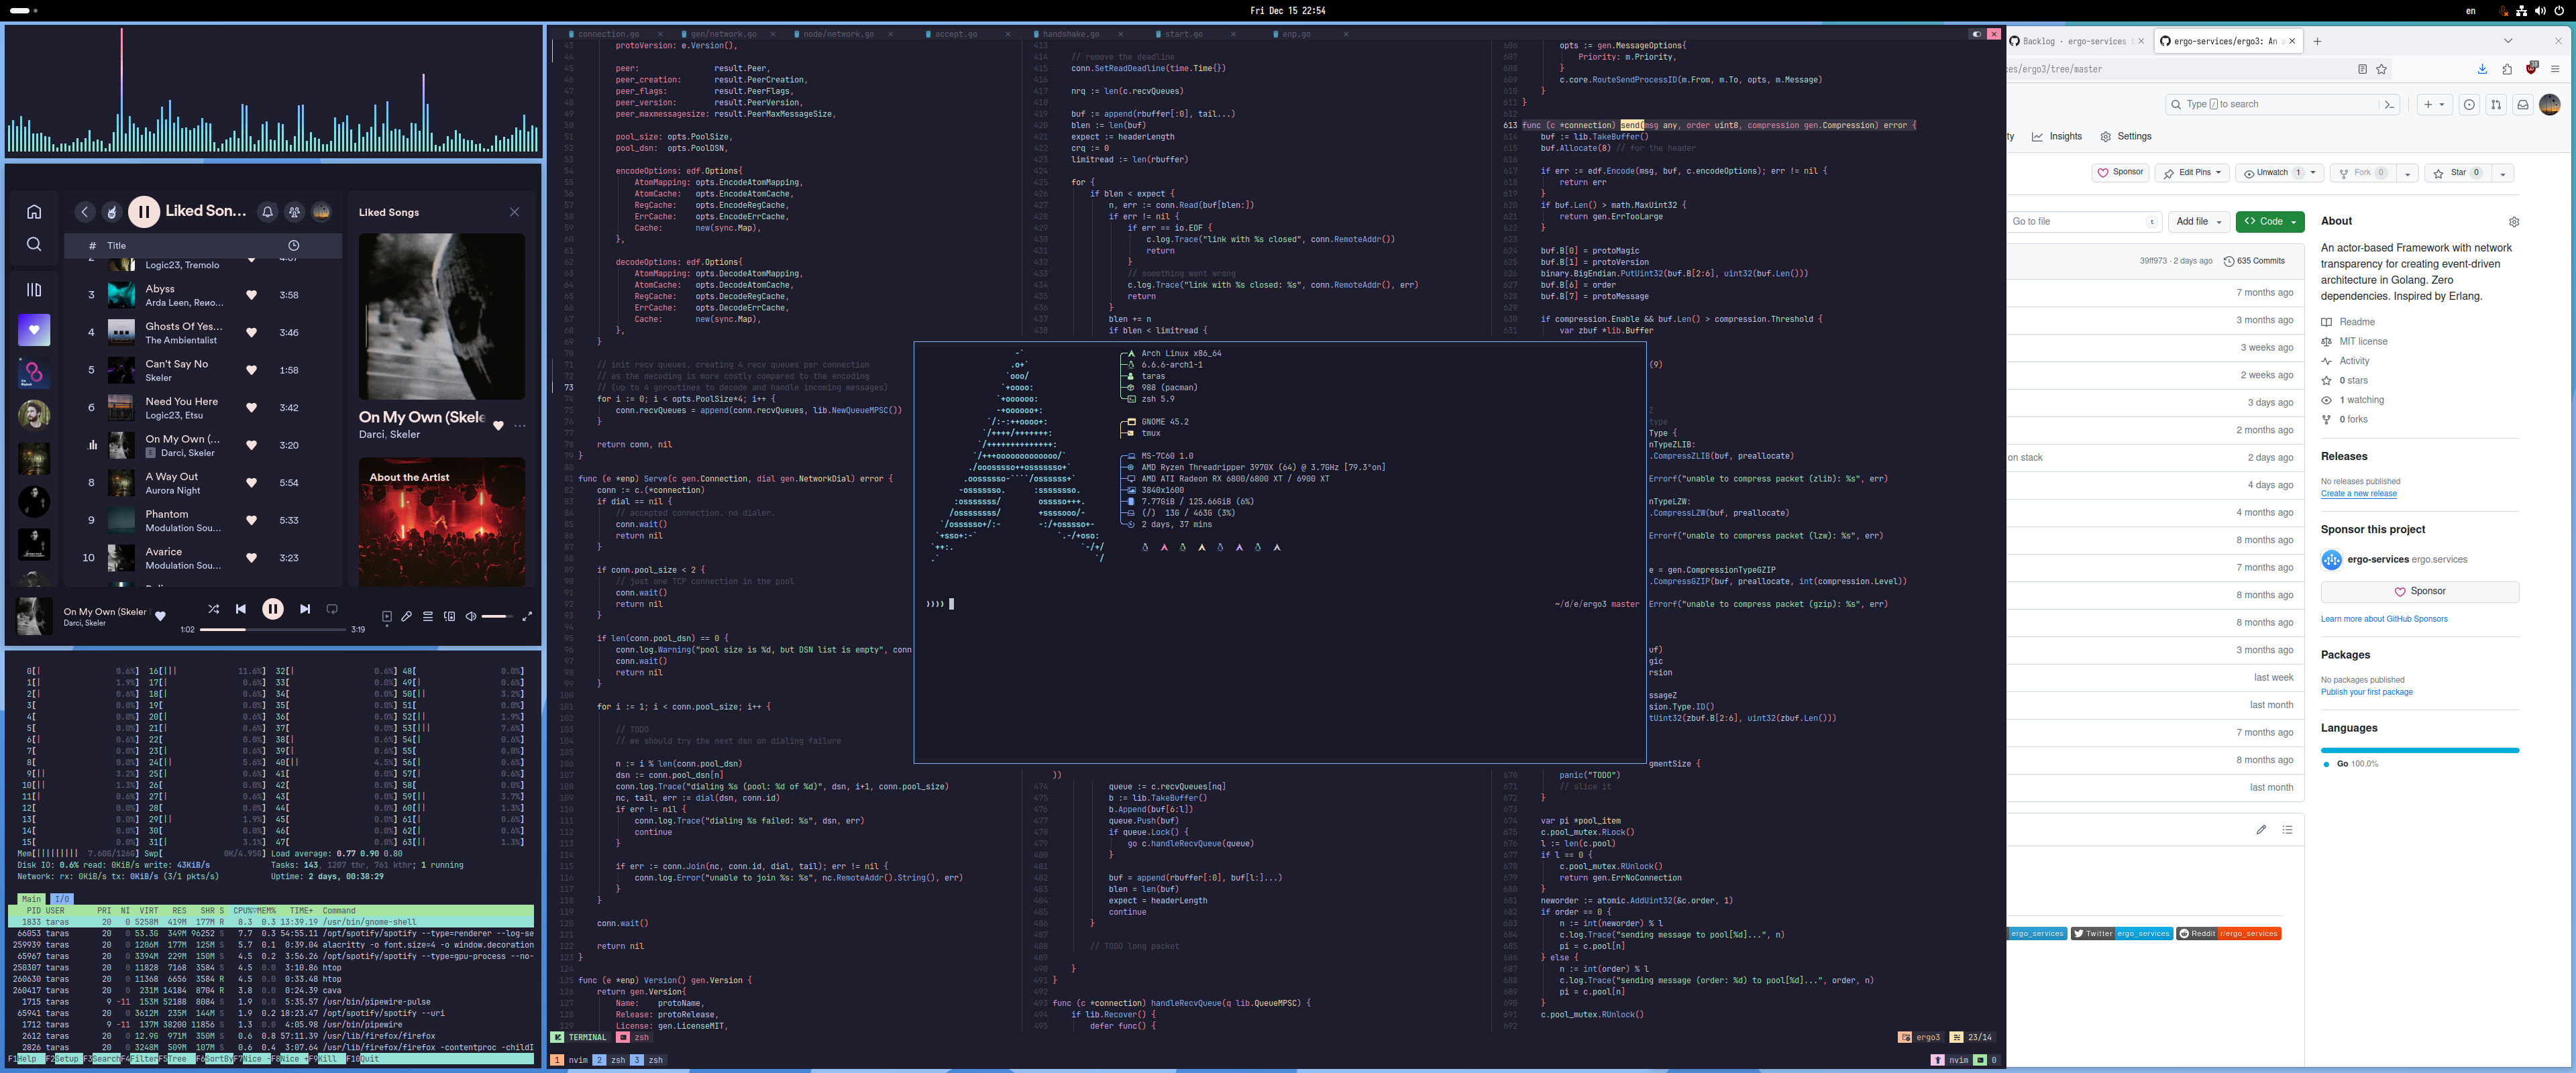This screenshot has width=2576, height=1073.
Task: Bookmark page with star icon in address bar
Action: (2382, 69)
